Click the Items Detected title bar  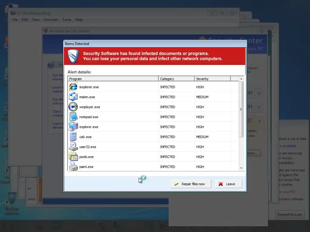155,43
